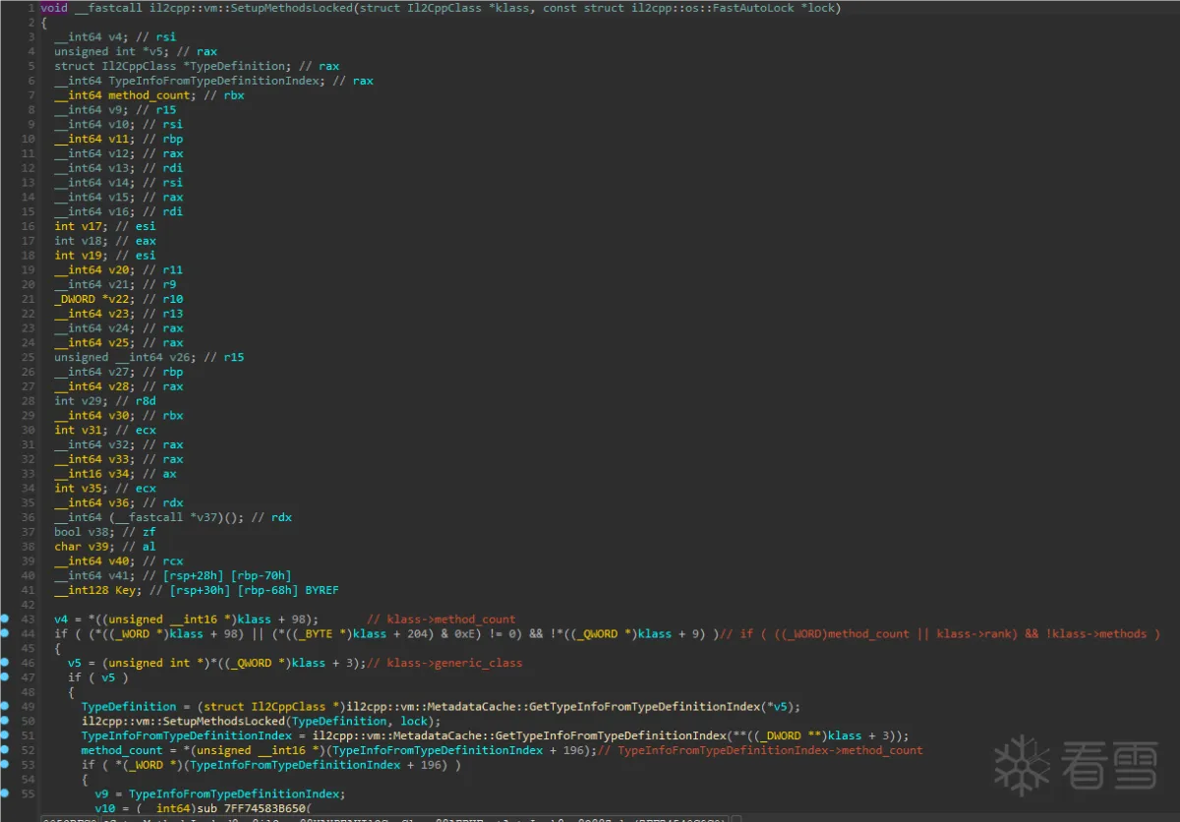Toggle the breakpoint dot beside line 43
Screen dimensions: 1180x822
point(5,619)
